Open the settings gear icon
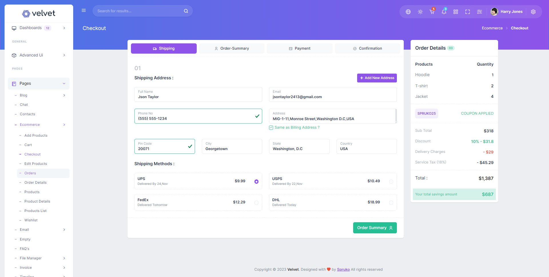549x277 pixels. pyautogui.click(x=533, y=12)
